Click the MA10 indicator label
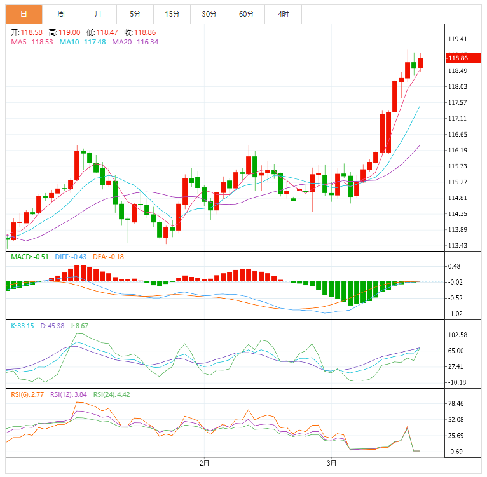This screenshot has width=487, height=477. coord(82,42)
